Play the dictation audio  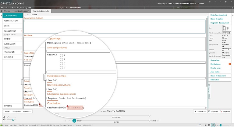[x=69, y=121]
